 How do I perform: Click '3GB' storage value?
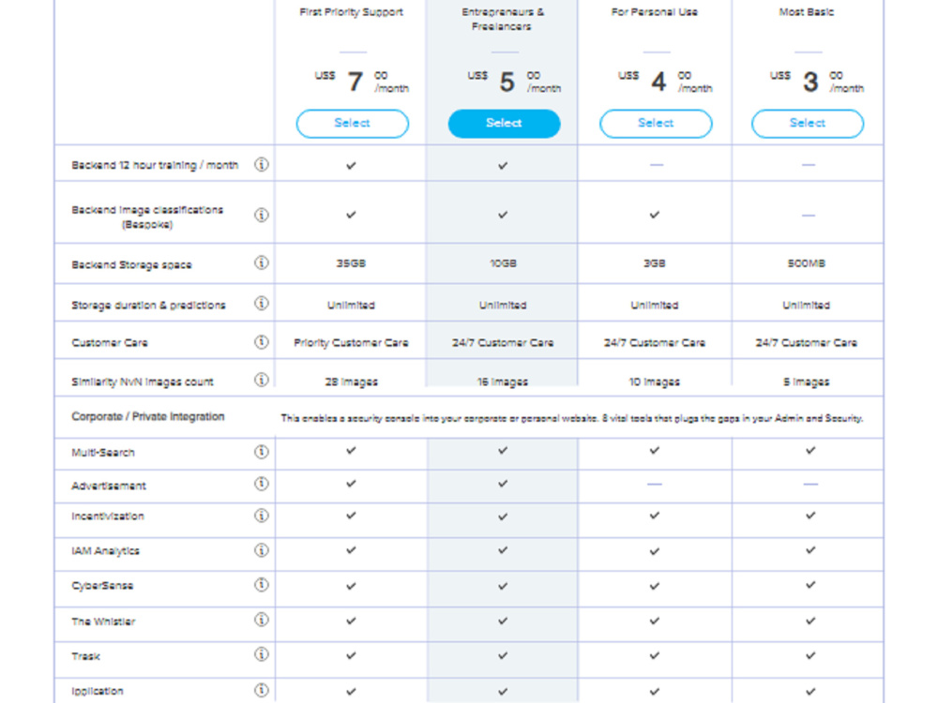[x=655, y=263]
